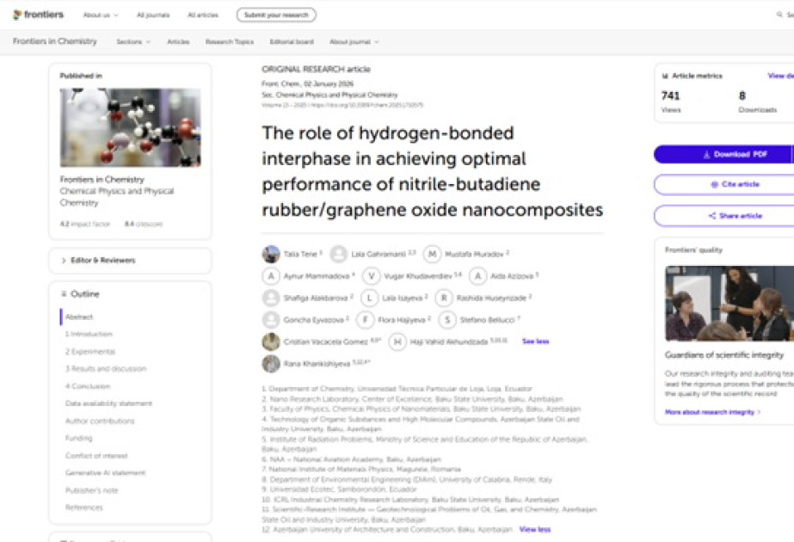
Task: Click the Outline list icon
Action: click(x=64, y=293)
